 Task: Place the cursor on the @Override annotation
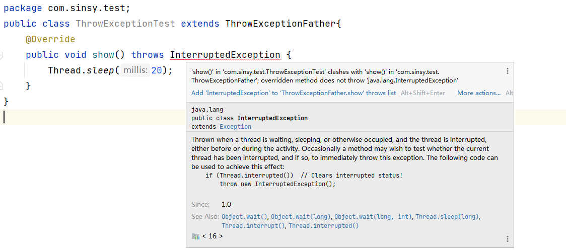coord(50,40)
